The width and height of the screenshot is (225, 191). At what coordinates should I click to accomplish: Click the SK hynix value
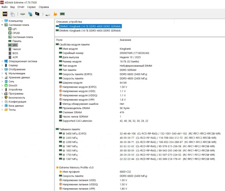[124, 108]
